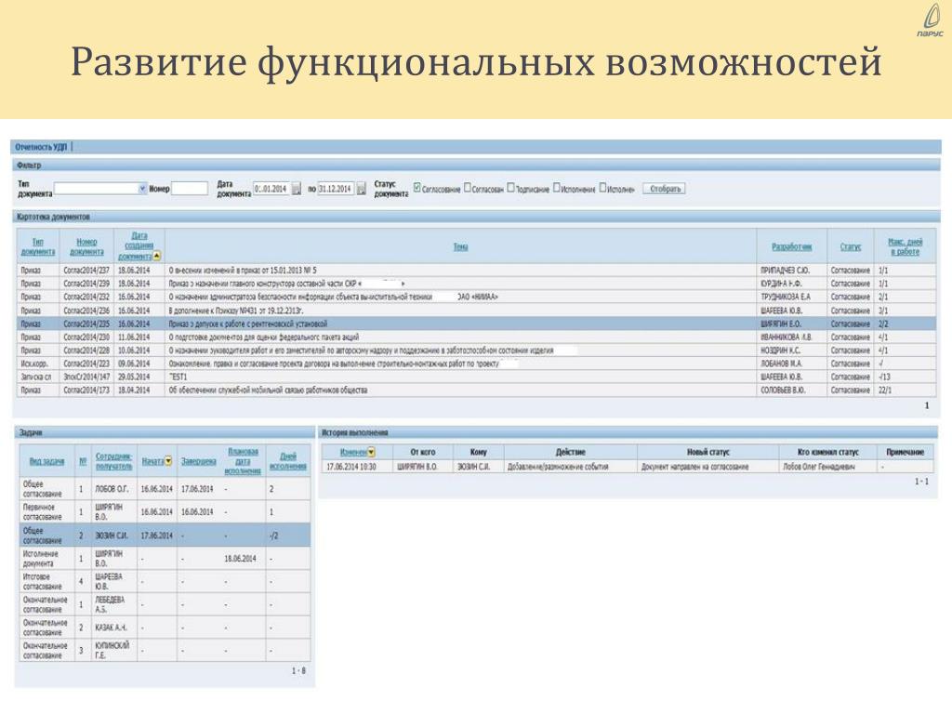This screenshot has width=952, height=714.
Task: Check the Исполнение status checkbox
Action: 556,188
